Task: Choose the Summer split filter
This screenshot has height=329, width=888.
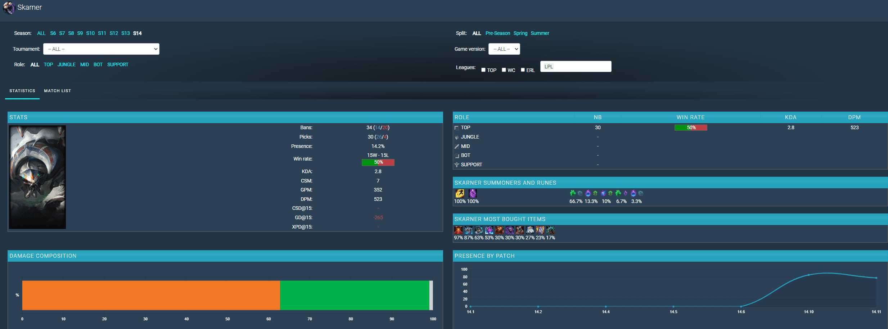Action: pyautogui.click(x=540, y=33)
